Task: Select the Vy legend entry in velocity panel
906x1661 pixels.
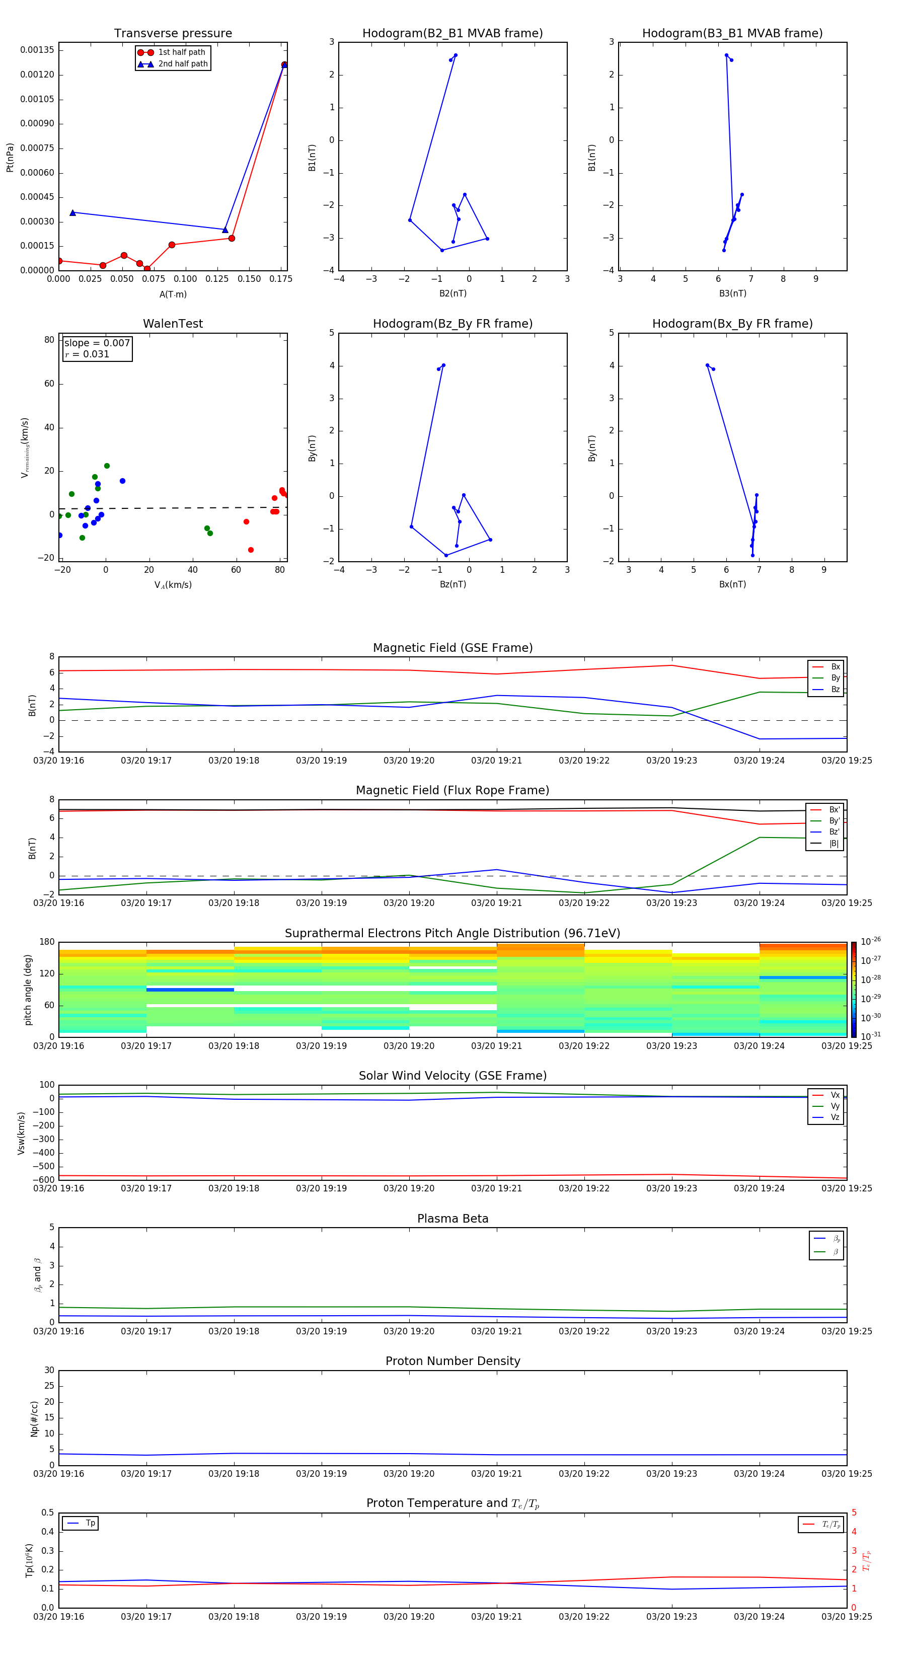Action: coord(826,1106)
